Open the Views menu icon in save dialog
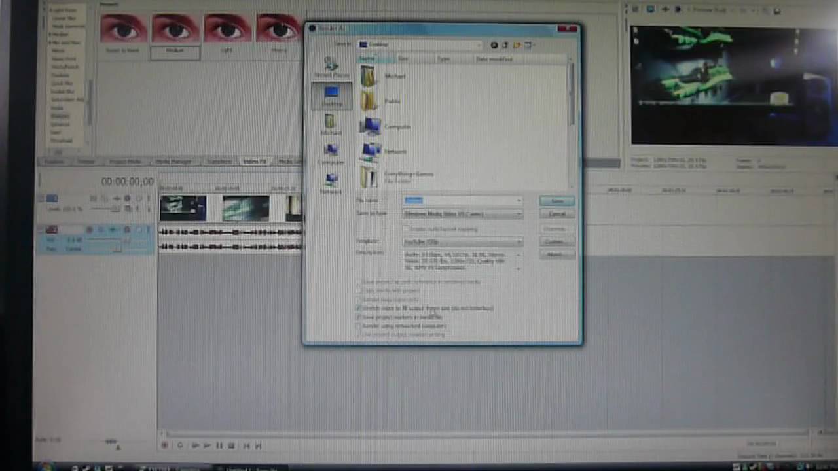Image resolution: width=838 pixels, height=471 pixels. click(x=529, y=45)
